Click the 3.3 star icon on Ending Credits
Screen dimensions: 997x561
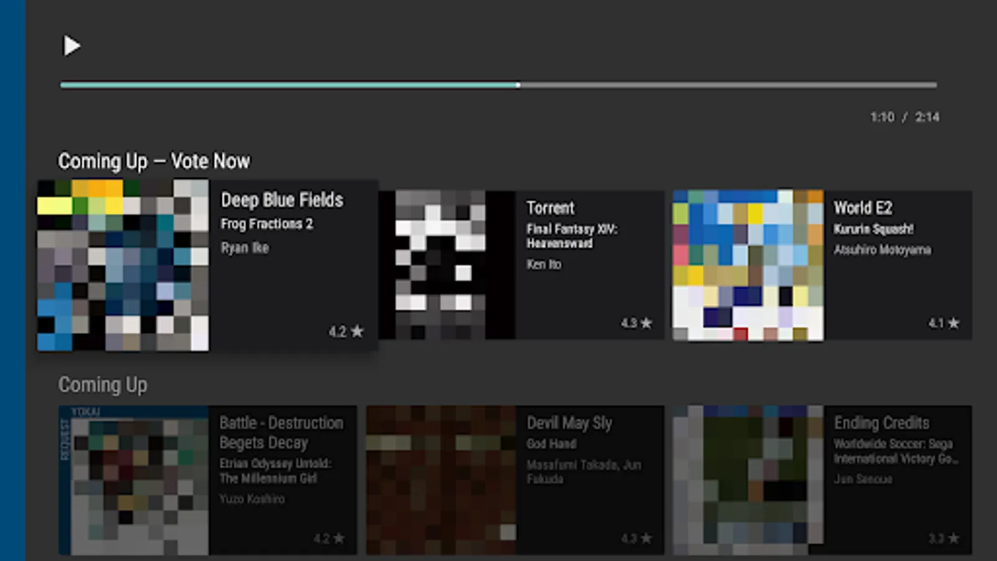(953, 538)
